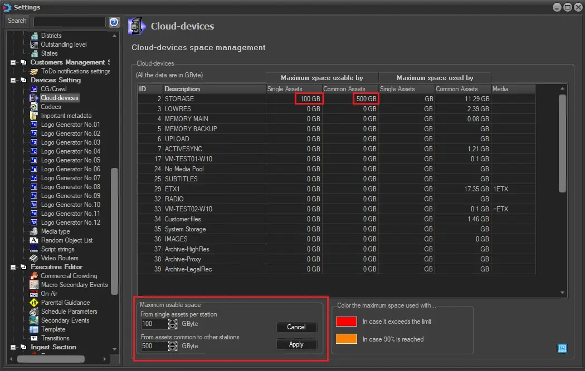
Task: Click the Cancel button
Action: [x=296, y=327]
